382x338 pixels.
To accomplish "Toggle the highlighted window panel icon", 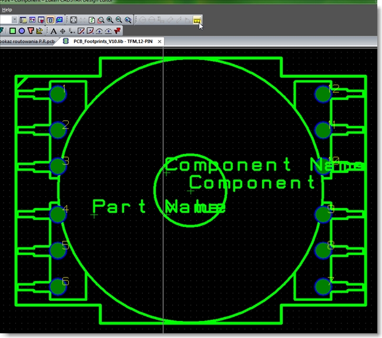I will click(50, 20).
